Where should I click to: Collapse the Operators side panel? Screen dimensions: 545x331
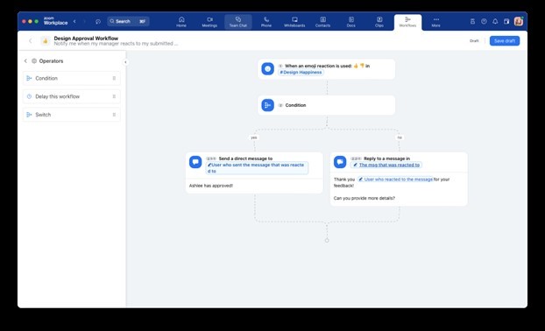[x=125, y=62]
